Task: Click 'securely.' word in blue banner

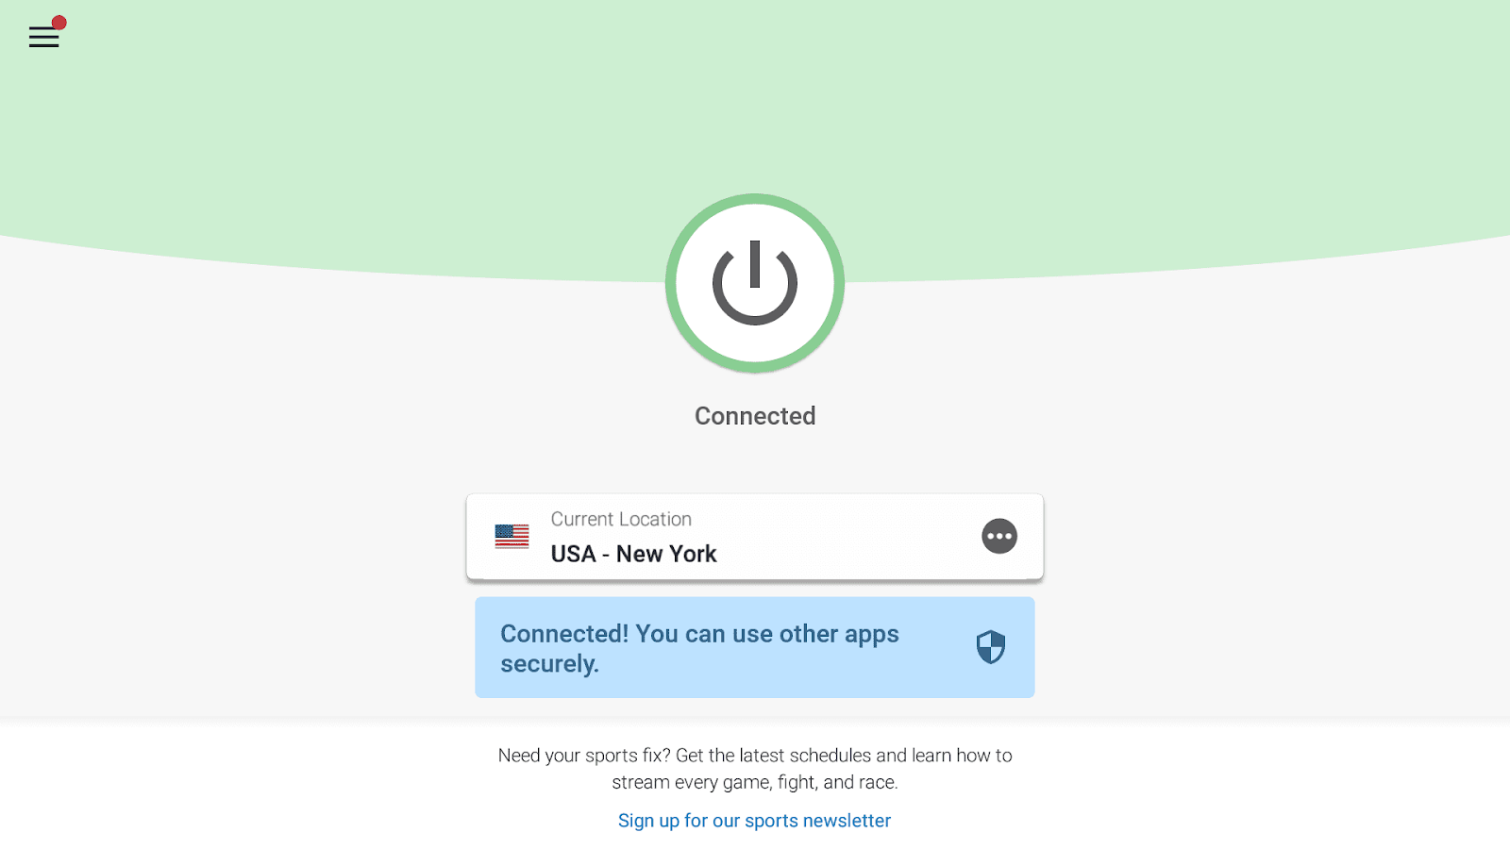Action: (x=549, y=664)
